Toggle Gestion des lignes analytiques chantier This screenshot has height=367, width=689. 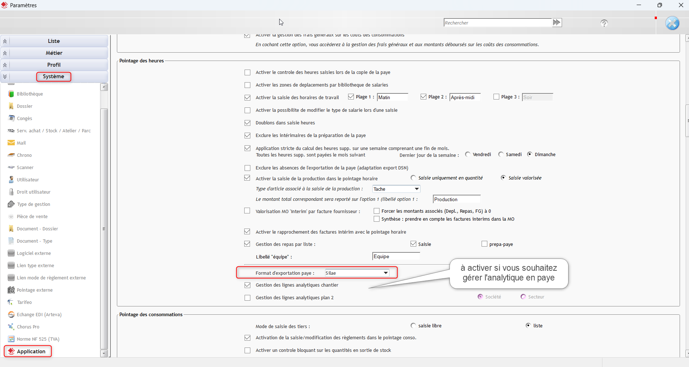coord(247,285)
